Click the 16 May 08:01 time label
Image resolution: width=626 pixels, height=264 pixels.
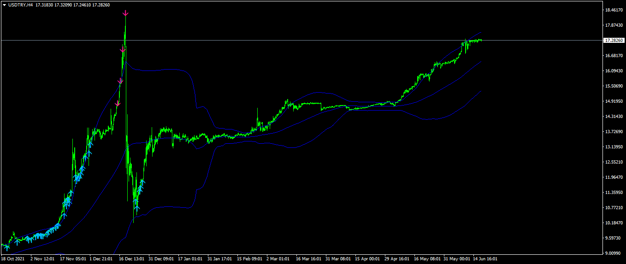click(427, 259)
